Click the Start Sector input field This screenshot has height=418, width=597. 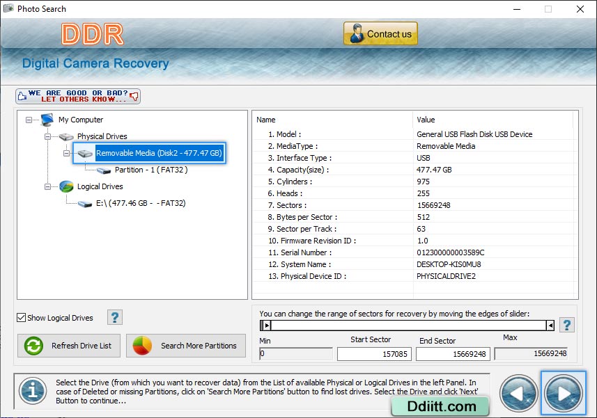click(374, 354)
